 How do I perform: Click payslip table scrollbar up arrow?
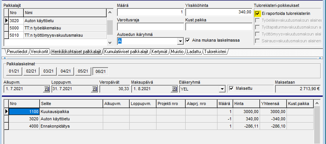coord(317,103)
